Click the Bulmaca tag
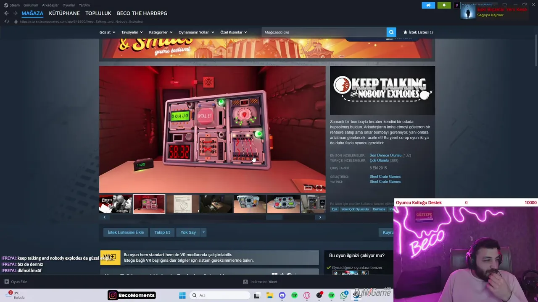 379,209
